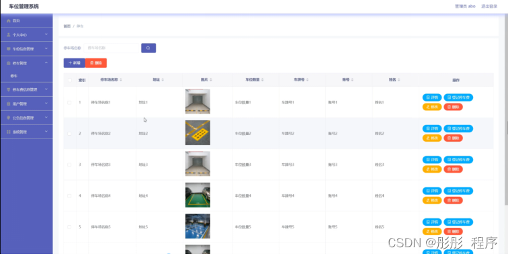Viewport: 508px width, 256px height.
Task: Sort table by 车位数量 column arrows
Action: [263, 80]
